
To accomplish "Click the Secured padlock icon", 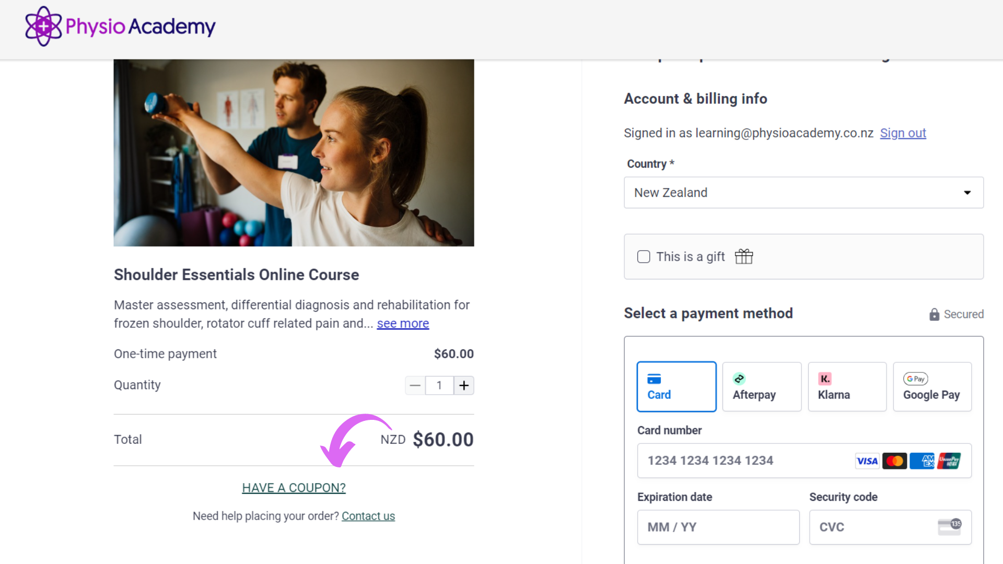I will point(934,314).
